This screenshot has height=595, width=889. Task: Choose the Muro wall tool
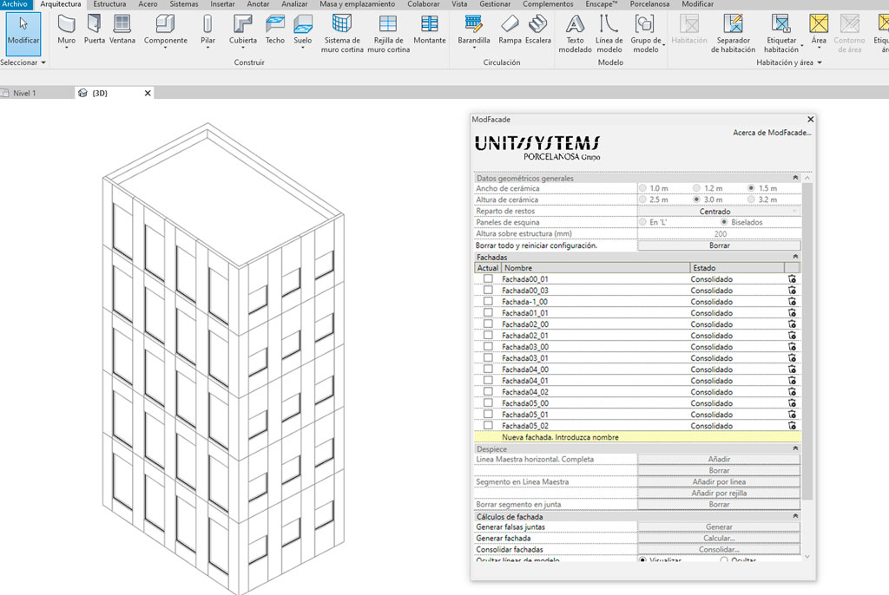pos(66,29)
